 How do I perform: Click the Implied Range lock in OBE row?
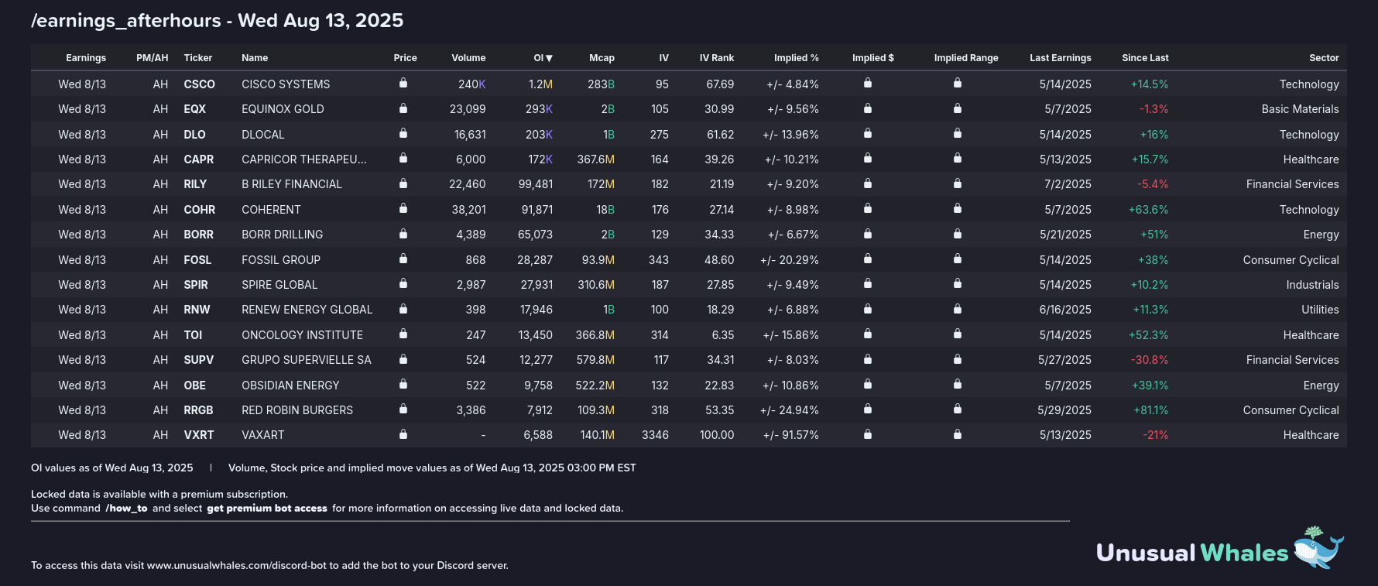click(x=958, y=384)
